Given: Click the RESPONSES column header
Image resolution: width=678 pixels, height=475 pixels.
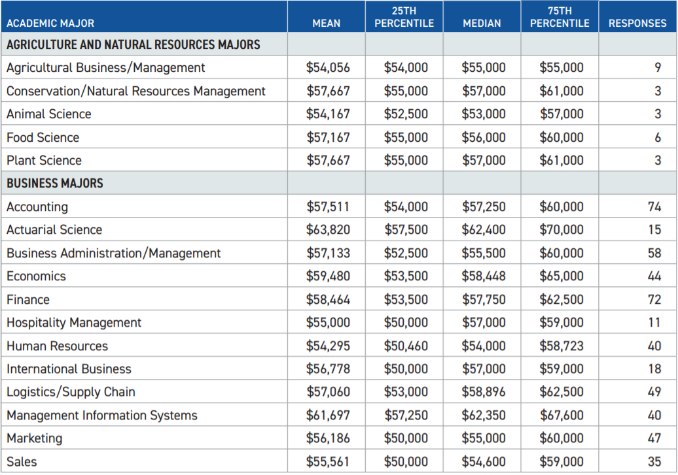Looking at the screenshot, I should point(637,23).
